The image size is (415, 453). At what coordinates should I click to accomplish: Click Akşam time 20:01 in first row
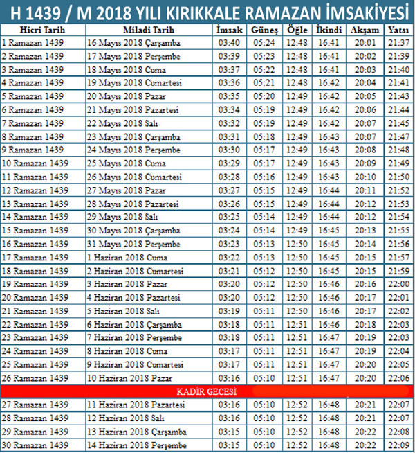click(364, 43)
